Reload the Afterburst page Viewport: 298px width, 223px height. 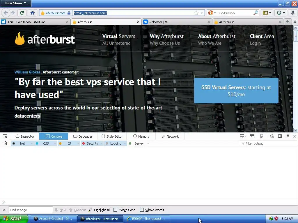(22, 13)
